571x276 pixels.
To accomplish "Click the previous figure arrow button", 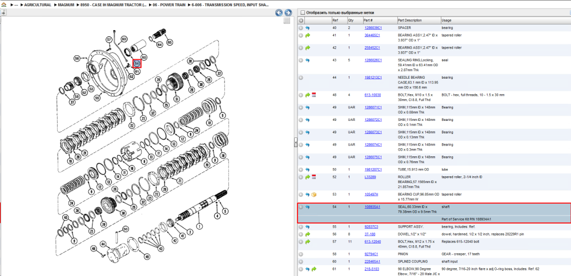I will [x=279, y=13].
